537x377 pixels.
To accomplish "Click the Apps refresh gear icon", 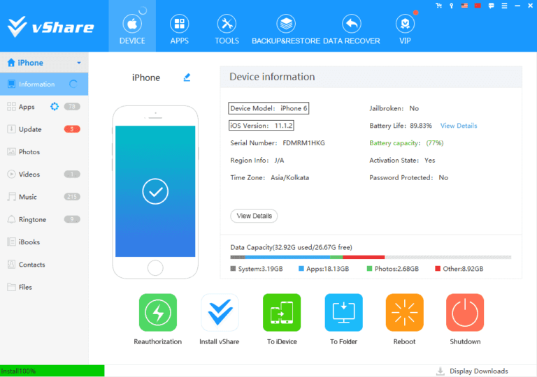I will point(55,107).
